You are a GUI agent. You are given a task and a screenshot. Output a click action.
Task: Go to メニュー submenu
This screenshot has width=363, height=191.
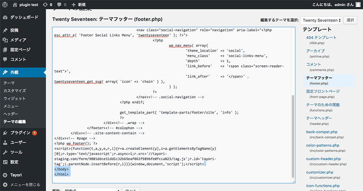pyautogui.click(x=11, y=106)
